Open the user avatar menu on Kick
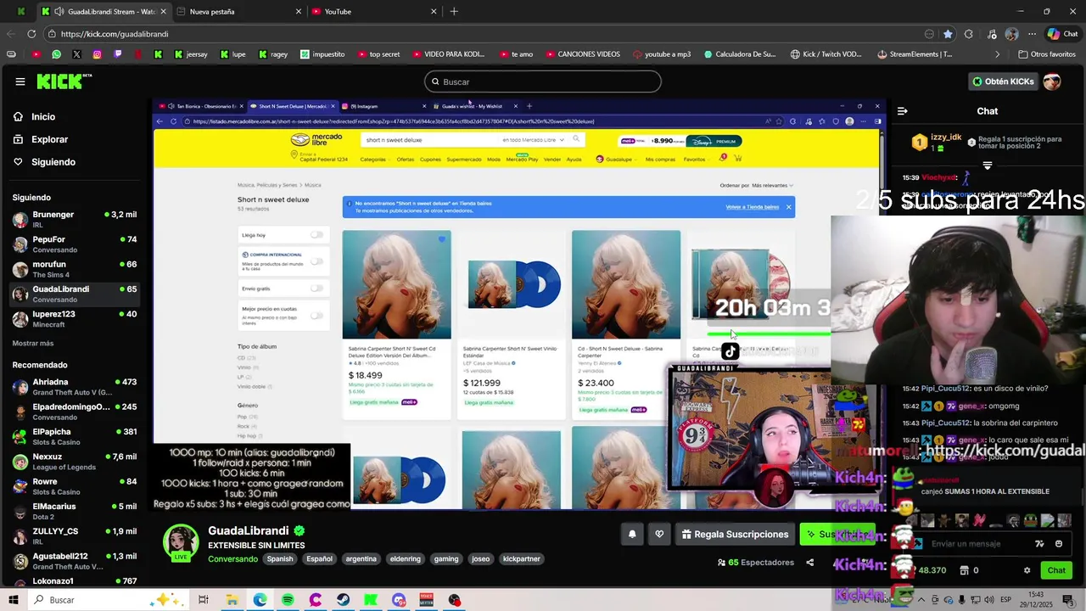The height and width of the screenshot is (611, 1086). (x=1052, y=81)
